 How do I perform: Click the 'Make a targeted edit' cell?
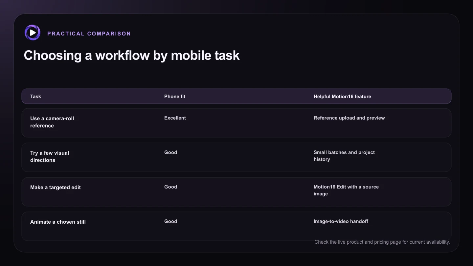pos(56,188)
